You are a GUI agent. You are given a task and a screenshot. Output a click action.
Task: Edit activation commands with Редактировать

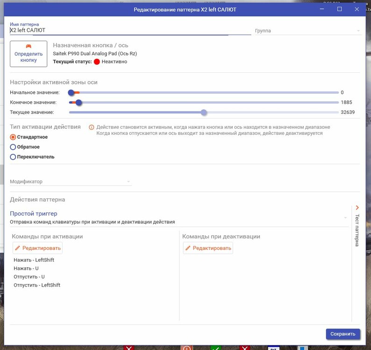pyautogui.click(x=38, y=248)
